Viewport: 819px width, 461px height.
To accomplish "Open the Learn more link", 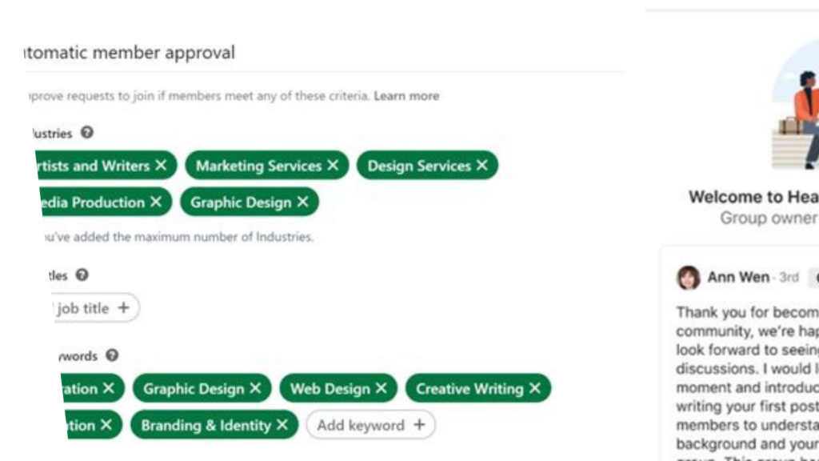I will tap(406, 96).
